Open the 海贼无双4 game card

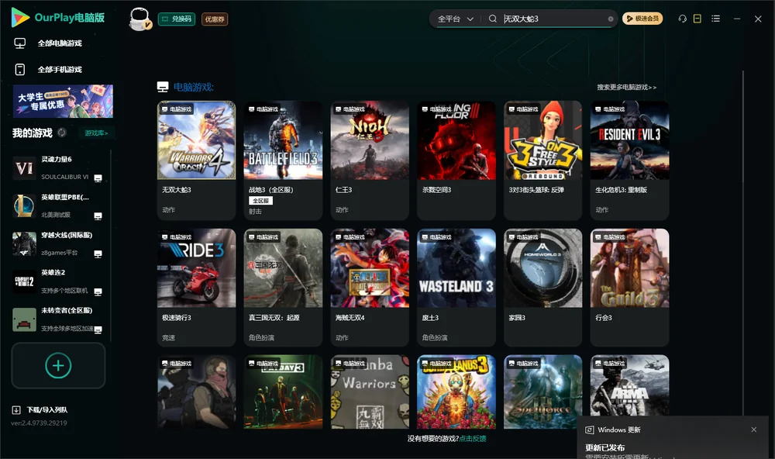coord(370,288)
